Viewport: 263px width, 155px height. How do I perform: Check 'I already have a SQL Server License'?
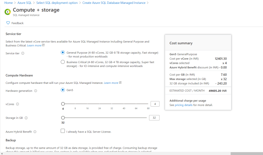click(63, 131)
